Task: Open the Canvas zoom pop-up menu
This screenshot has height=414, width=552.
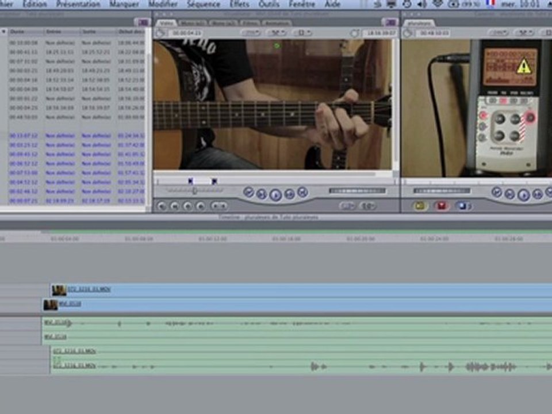Action: [499, 33]
